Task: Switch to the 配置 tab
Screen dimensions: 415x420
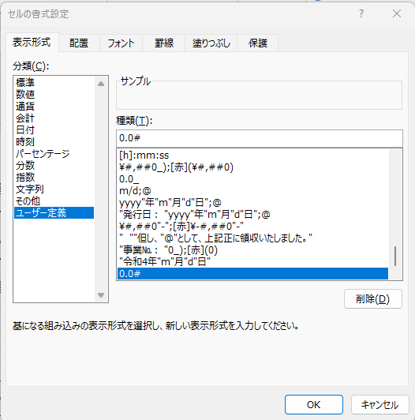Action: (79, 43)
